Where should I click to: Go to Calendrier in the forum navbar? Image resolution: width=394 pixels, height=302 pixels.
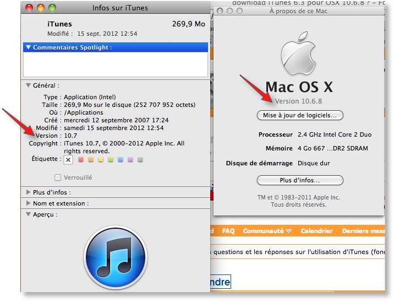point(316,231)
